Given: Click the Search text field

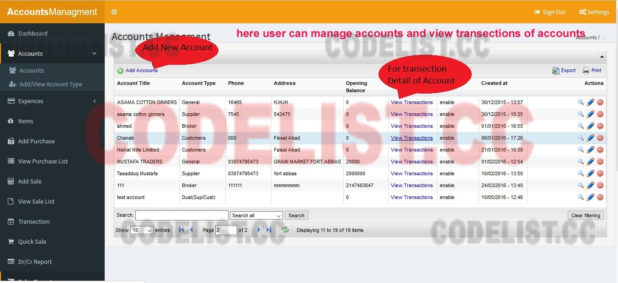Looking at the screenshot, I should coord(182,215).
